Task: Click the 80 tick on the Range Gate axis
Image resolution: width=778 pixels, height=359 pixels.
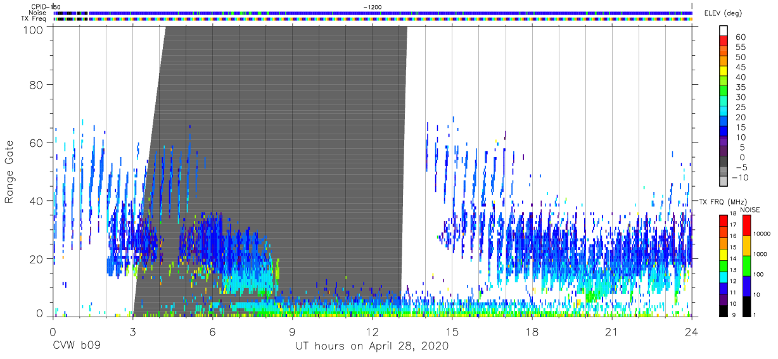Action: [x=37, y=85]
